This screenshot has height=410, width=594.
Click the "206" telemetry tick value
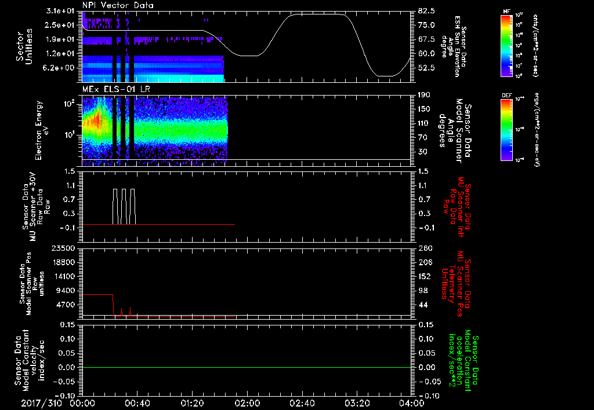[424, 262]
